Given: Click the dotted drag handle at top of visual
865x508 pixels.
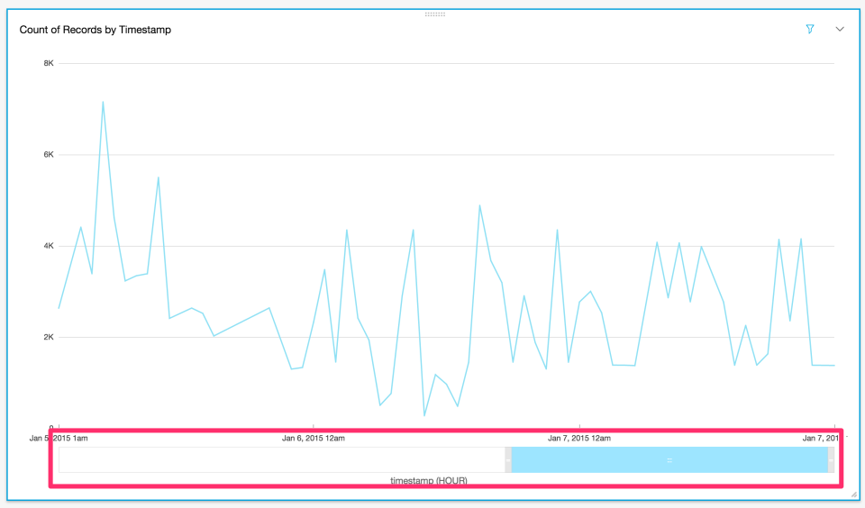Looking at the screenshot, I should 434,14.
